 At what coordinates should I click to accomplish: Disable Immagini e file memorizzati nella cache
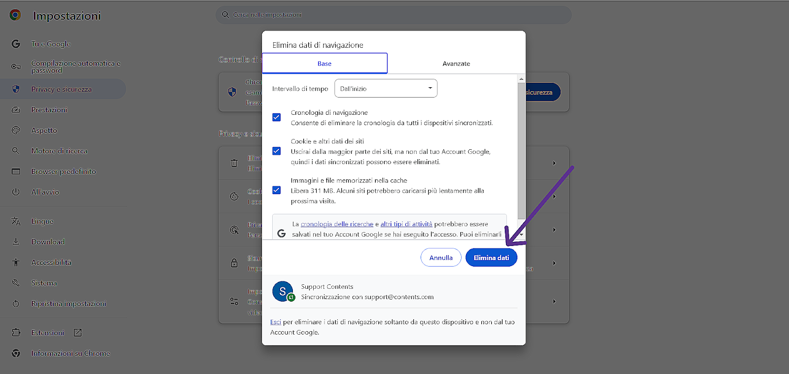(277, 190)
